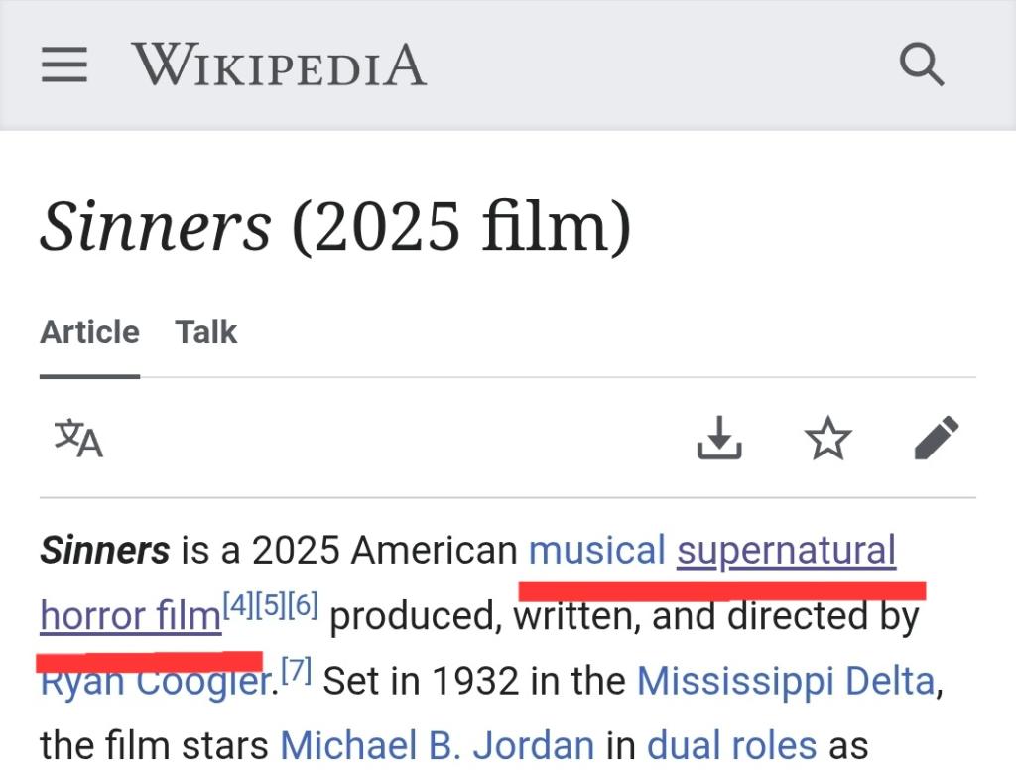Visit the Mississippi Delta link
This screenshot has height=779, width=1016.
[786, 681]
